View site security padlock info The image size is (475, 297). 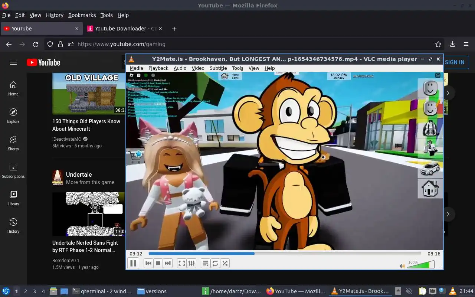click(60, 44)
